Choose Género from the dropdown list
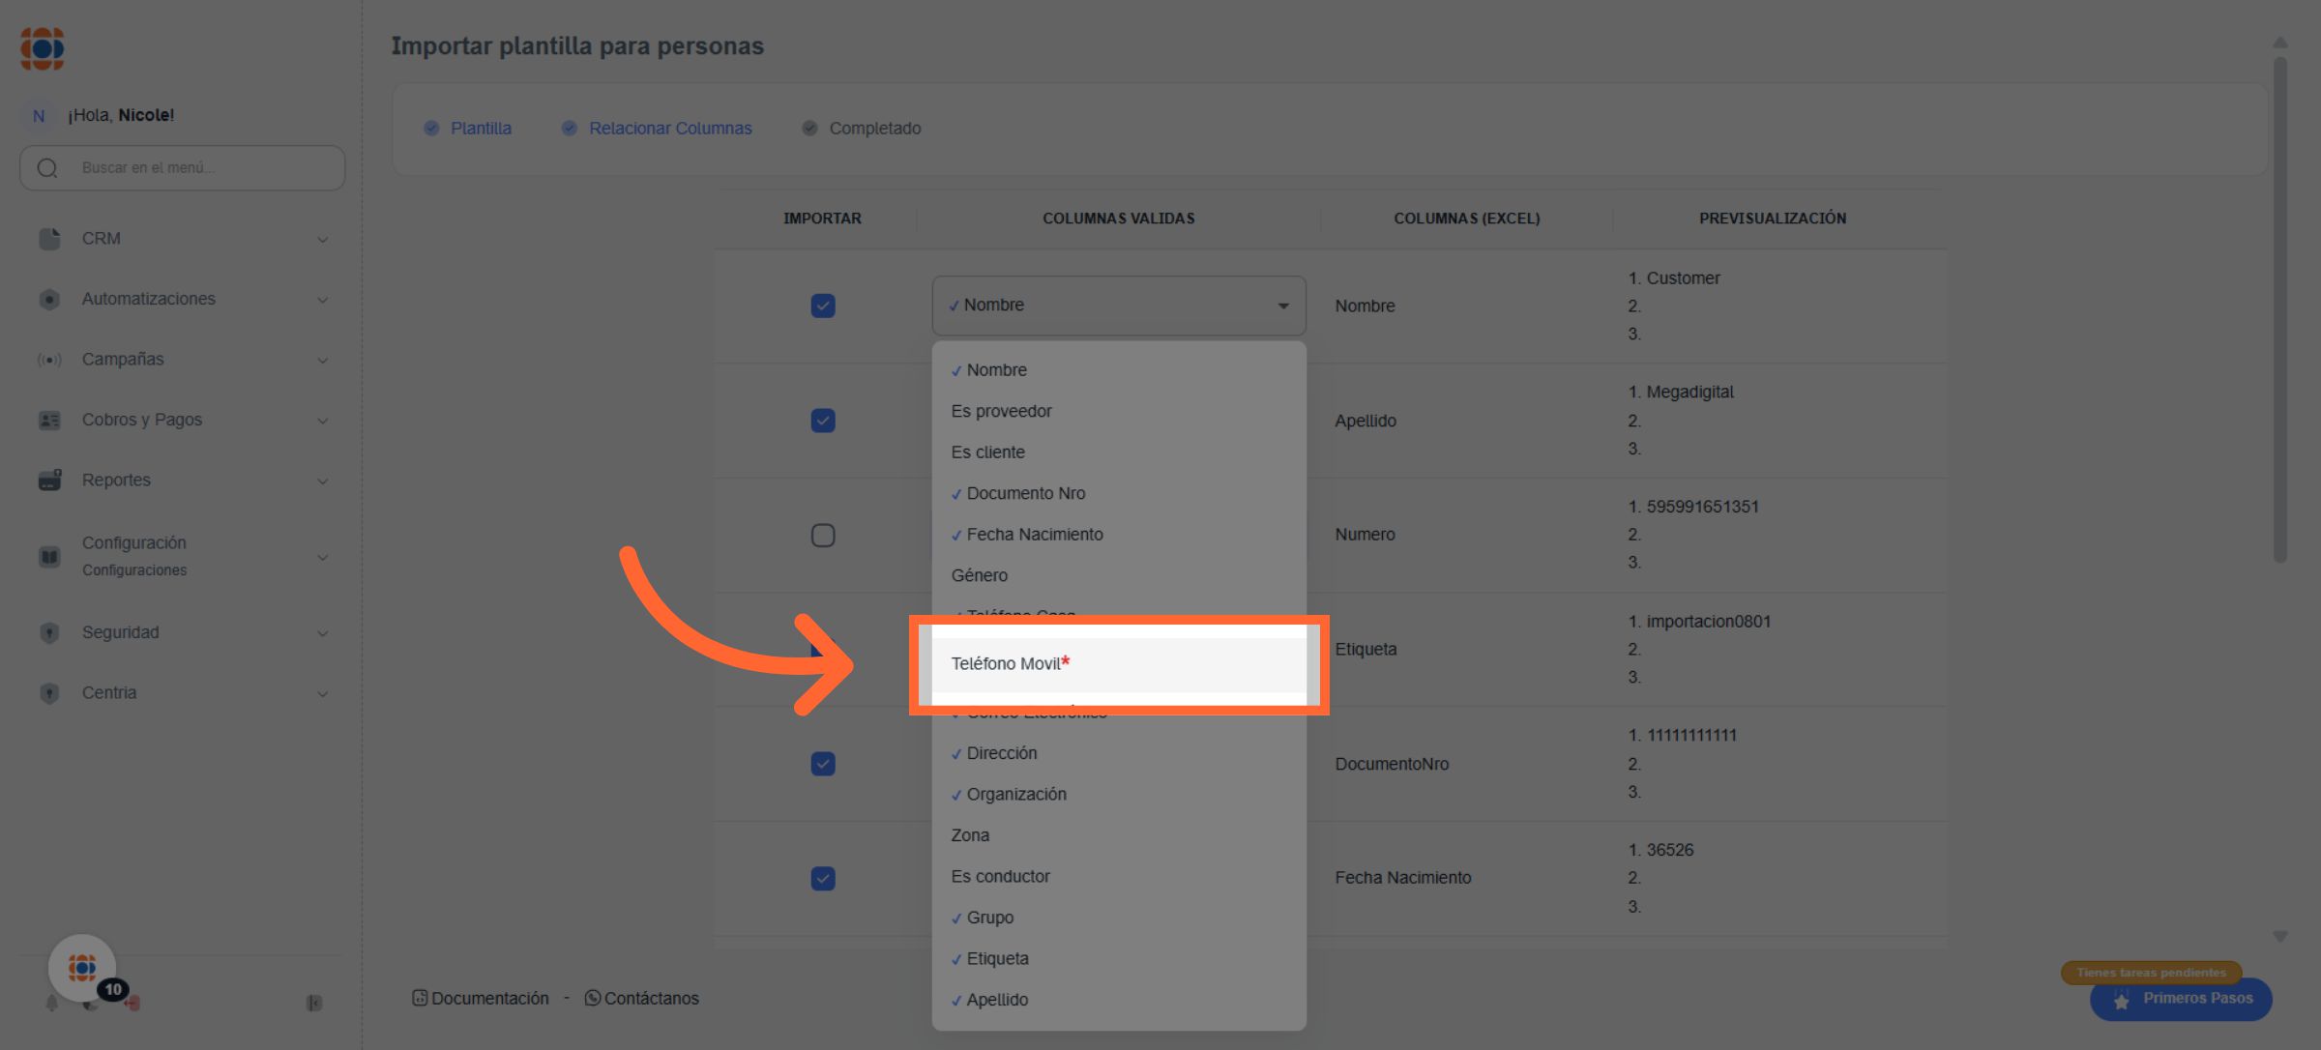 click(980, 576)
